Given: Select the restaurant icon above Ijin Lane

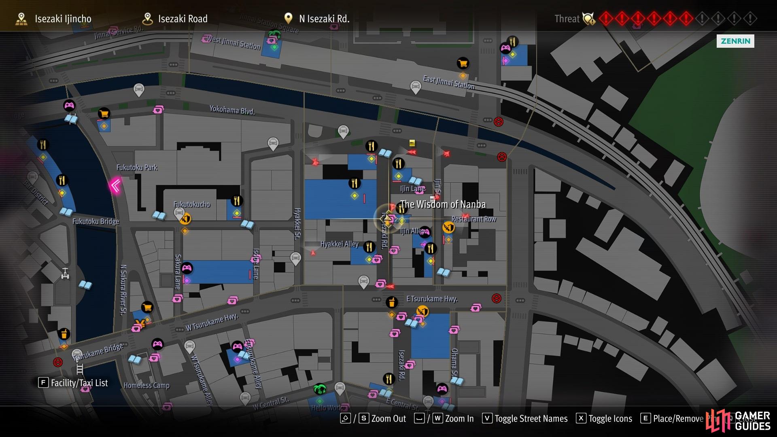Looking at the screenshot, I should [399, 163].
